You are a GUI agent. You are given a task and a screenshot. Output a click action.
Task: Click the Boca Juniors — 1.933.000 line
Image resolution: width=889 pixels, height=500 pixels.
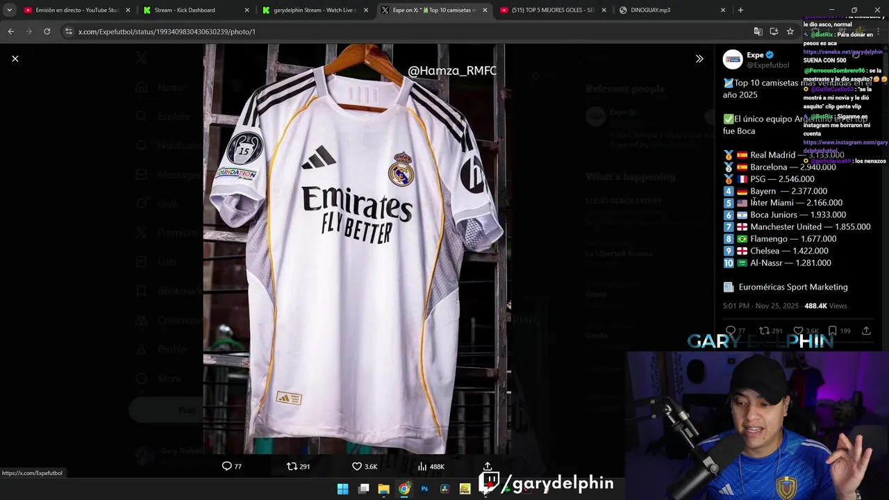click(x=784, y=215)
